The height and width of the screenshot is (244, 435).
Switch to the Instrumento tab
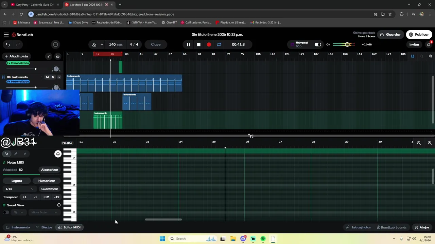18,227
